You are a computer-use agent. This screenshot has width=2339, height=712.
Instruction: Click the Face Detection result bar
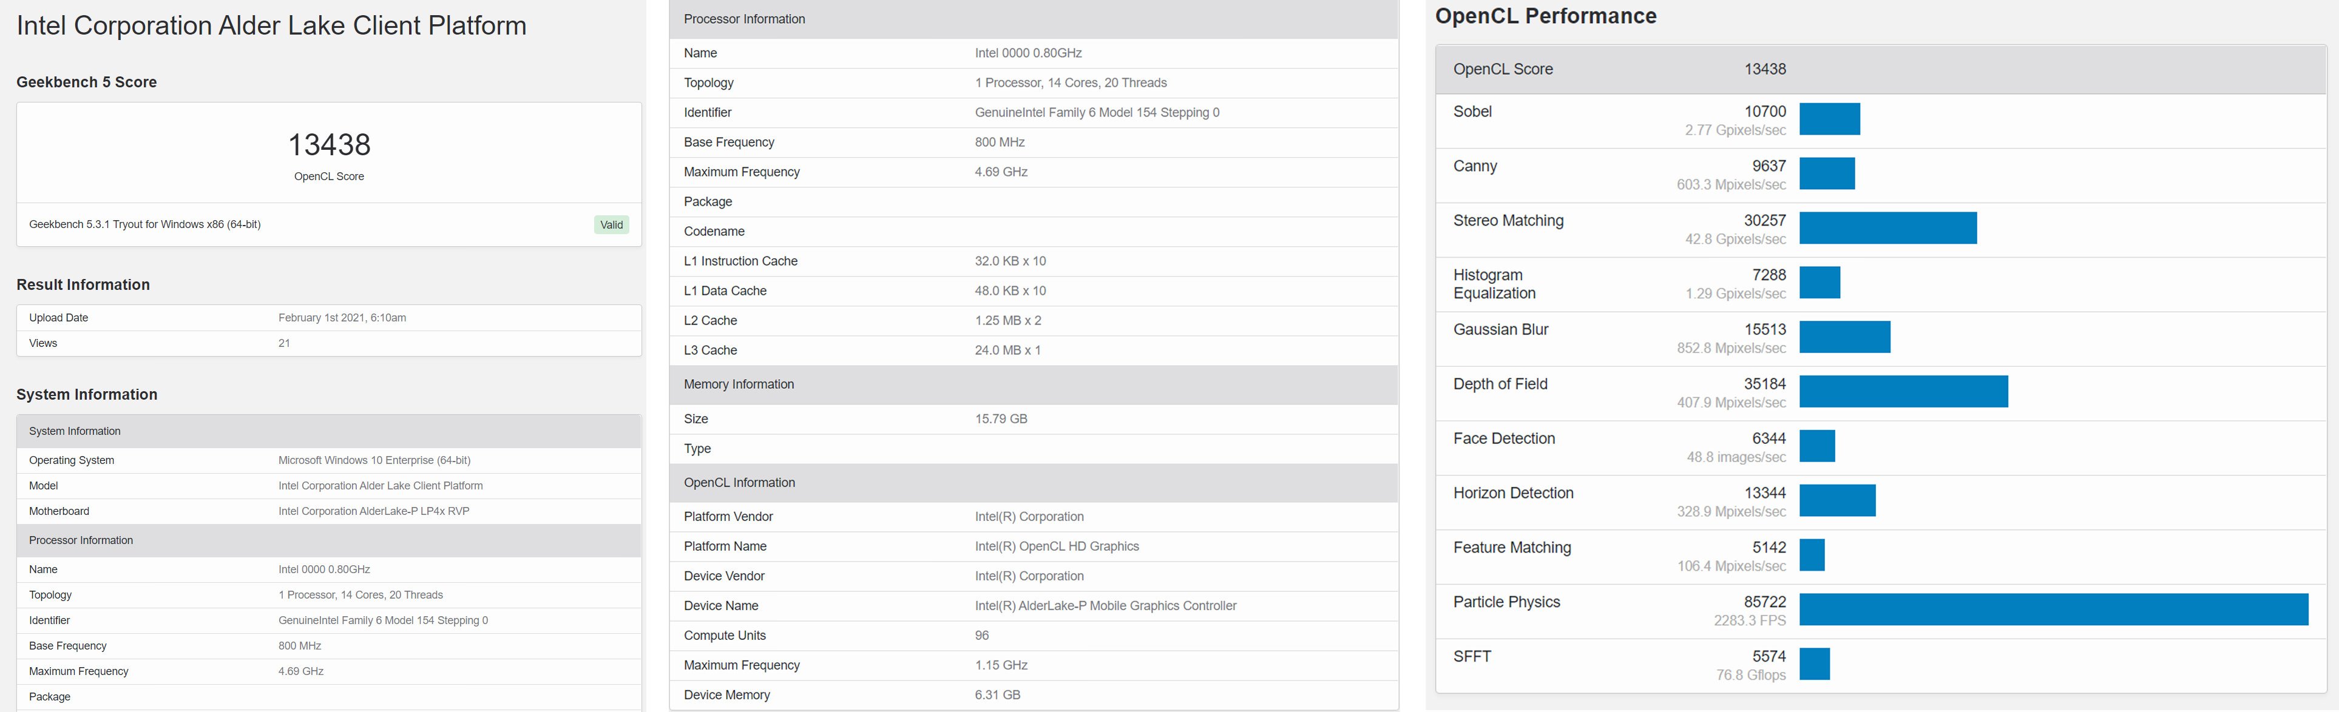[1817, 445]
